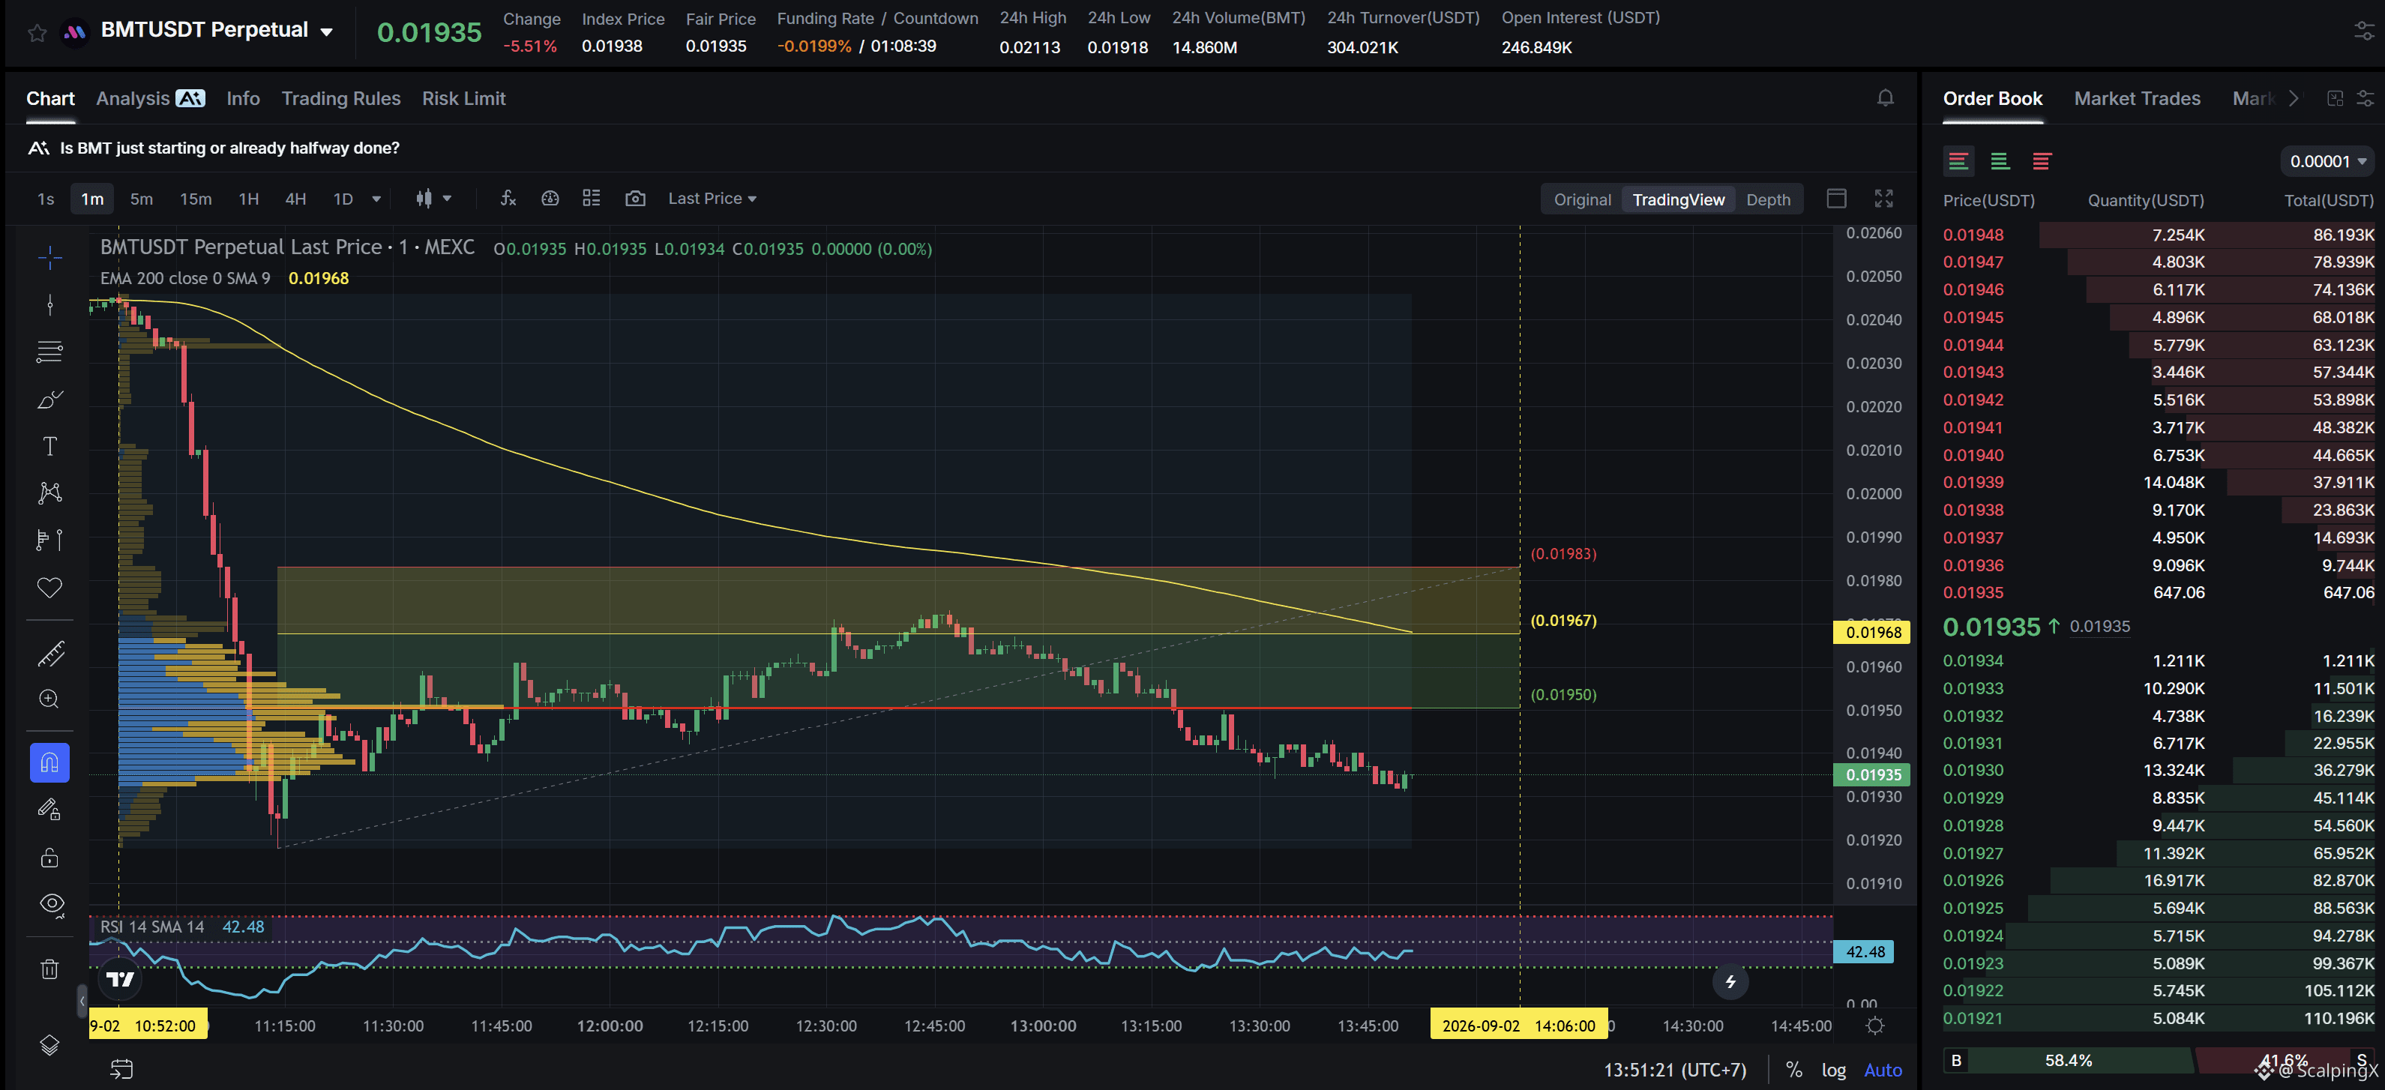The image size is (2385, 1090).
Task: Select the Text drawing tool
Action: (50, 446)
